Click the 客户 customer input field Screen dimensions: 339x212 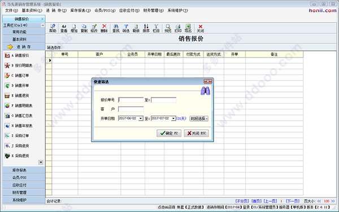pyautogui.click(x=131, y=109)
